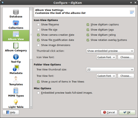Screen dimensions: 138x118
Task: Select the Collections folder icon
Action: click(16, 23)
